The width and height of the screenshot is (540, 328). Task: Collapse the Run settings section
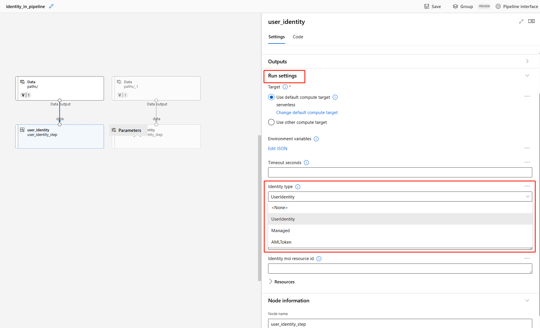pyautogui.click(x=527, y=76)
